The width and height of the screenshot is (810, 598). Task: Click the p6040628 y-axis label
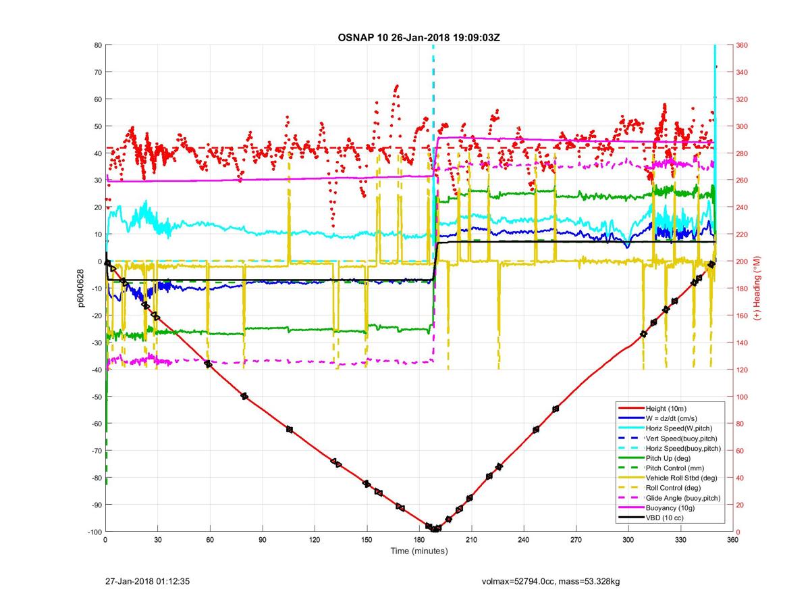tap(80, 289)
